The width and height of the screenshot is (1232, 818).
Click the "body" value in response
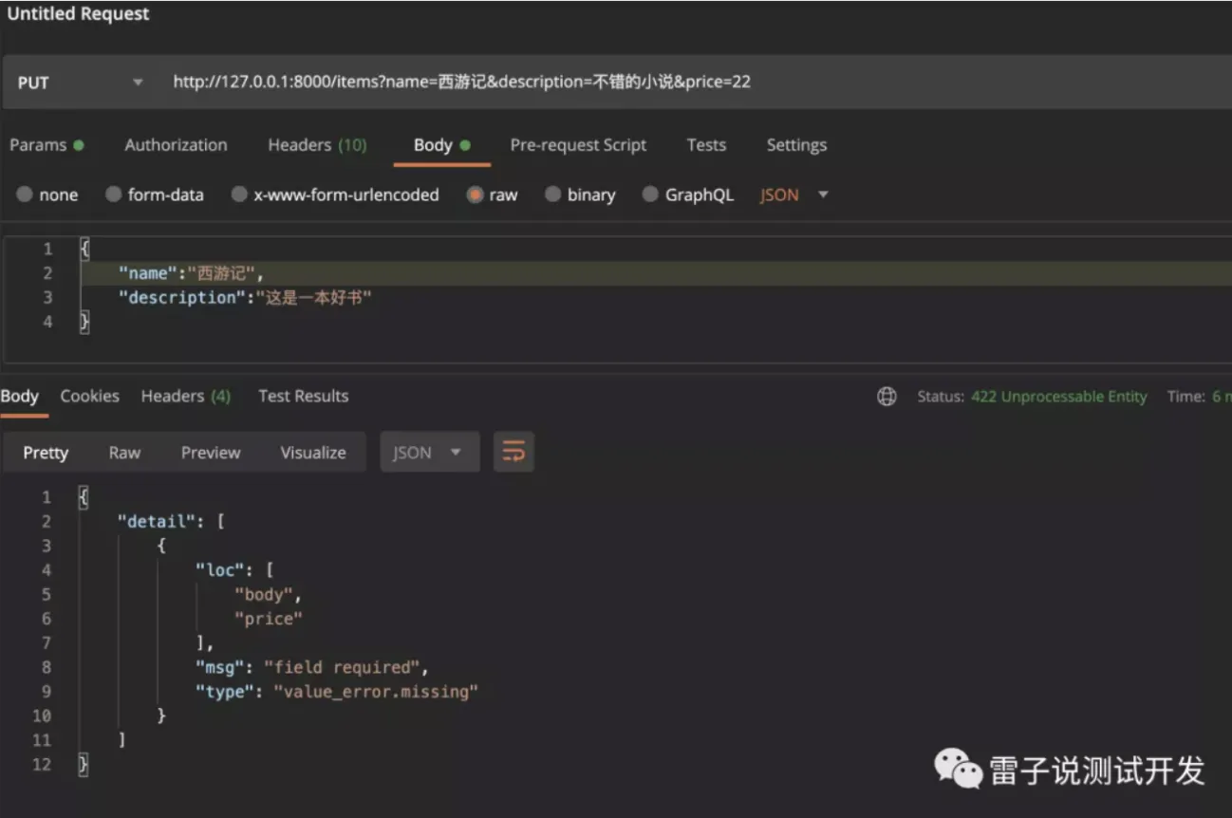264,595
